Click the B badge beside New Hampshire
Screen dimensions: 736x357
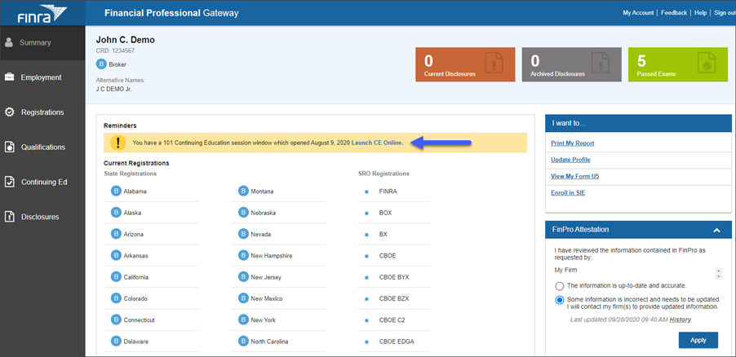coord(243,256)
